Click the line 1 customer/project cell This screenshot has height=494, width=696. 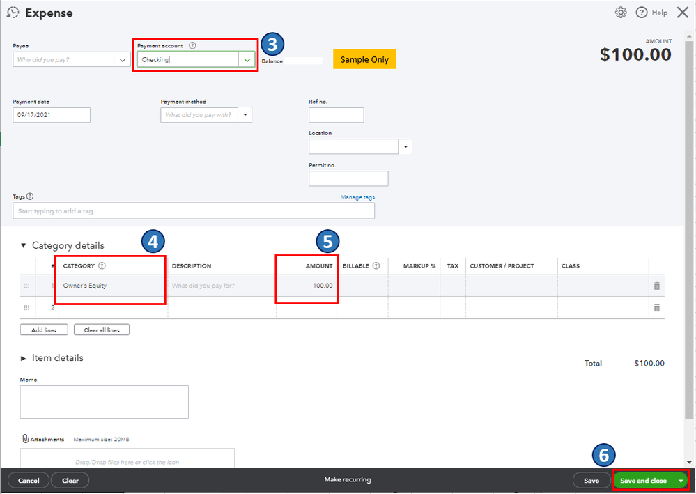click(512, 286)
